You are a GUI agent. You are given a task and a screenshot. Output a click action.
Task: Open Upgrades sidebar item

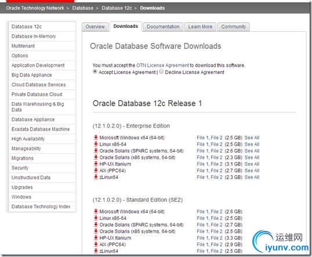point(42,187)
